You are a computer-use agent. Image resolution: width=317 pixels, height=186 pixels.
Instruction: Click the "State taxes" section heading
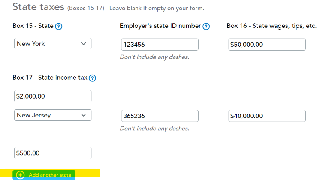38,7
